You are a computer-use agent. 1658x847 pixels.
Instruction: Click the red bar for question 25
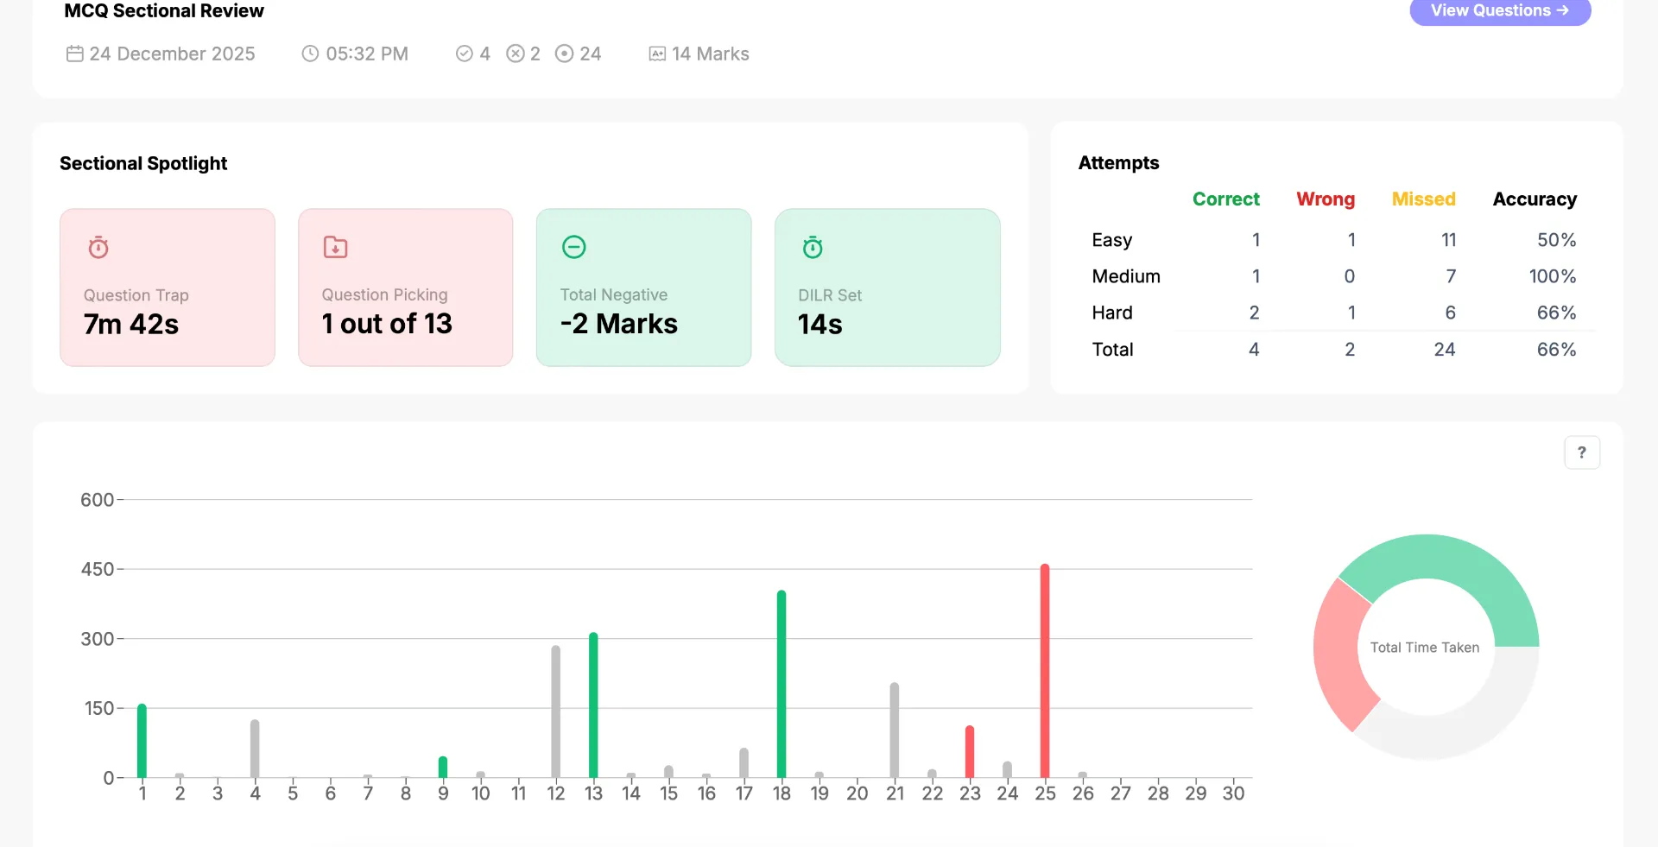click(1045, 671)
